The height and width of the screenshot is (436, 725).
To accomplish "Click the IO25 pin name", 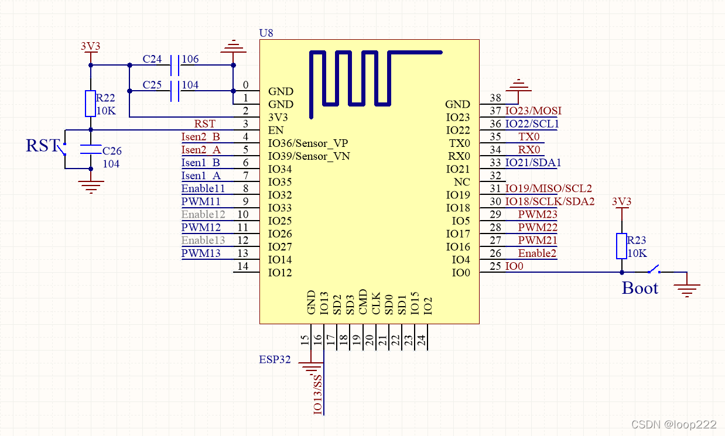I will pyautogui.click(x=280, y=221).
